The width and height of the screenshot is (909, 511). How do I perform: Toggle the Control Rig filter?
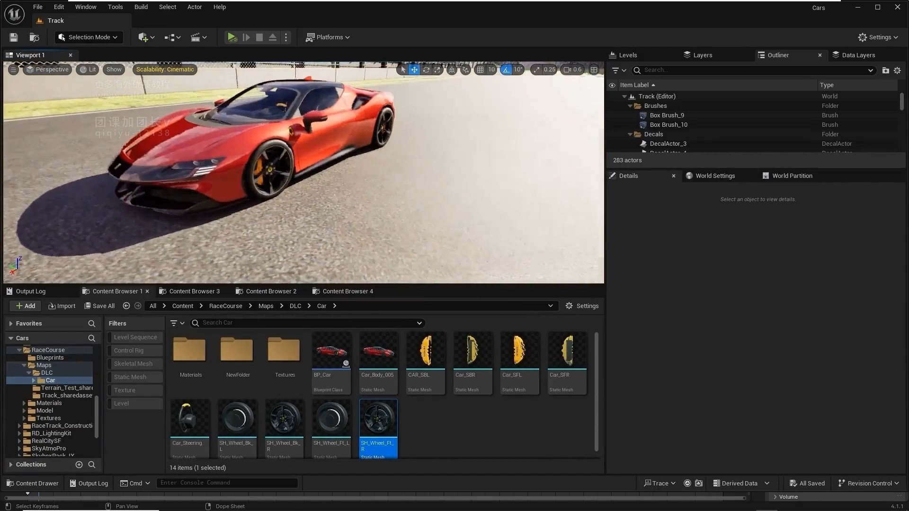pyautogui.click(x=135, y=351)
